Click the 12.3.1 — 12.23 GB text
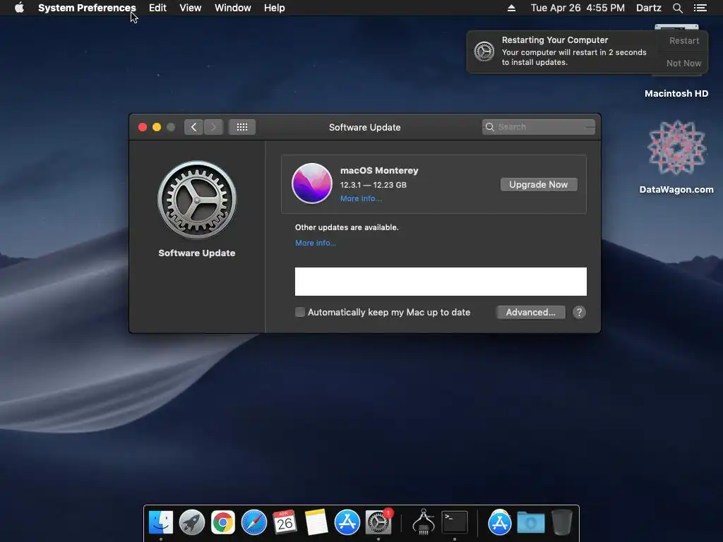The width and height of the screenshot is (723, 542). pos(374,185)
